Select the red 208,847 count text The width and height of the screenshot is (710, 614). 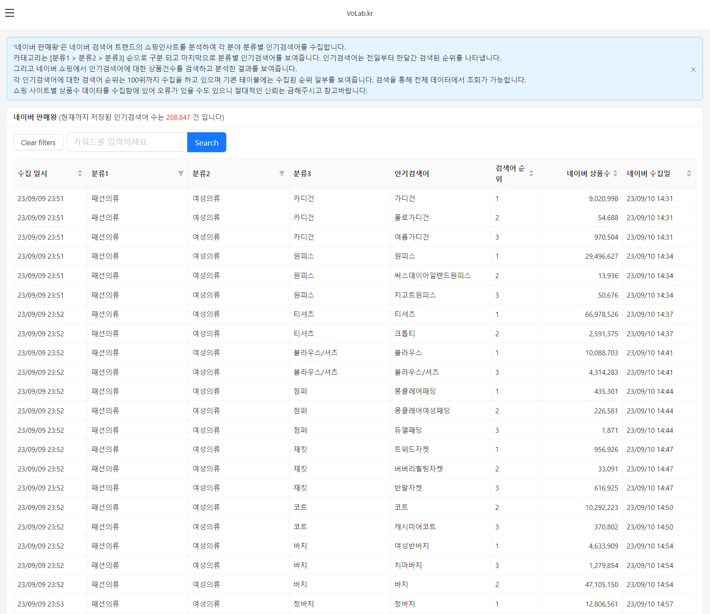pos(178,117)
